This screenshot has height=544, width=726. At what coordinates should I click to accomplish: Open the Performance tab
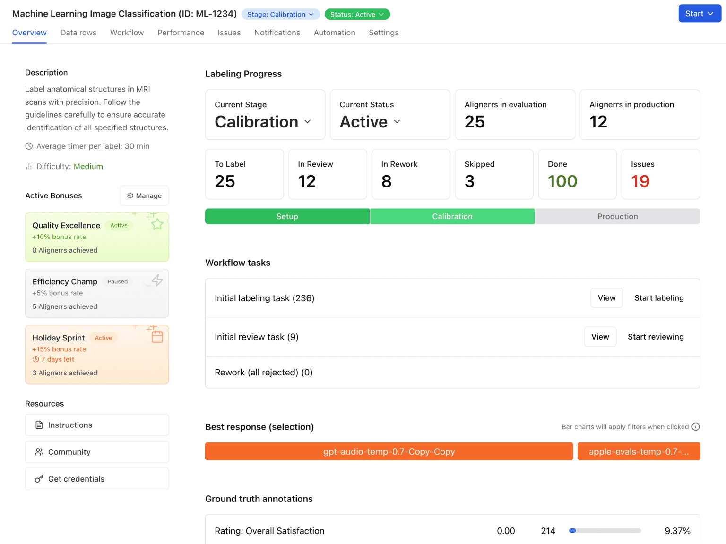(181, 33)
